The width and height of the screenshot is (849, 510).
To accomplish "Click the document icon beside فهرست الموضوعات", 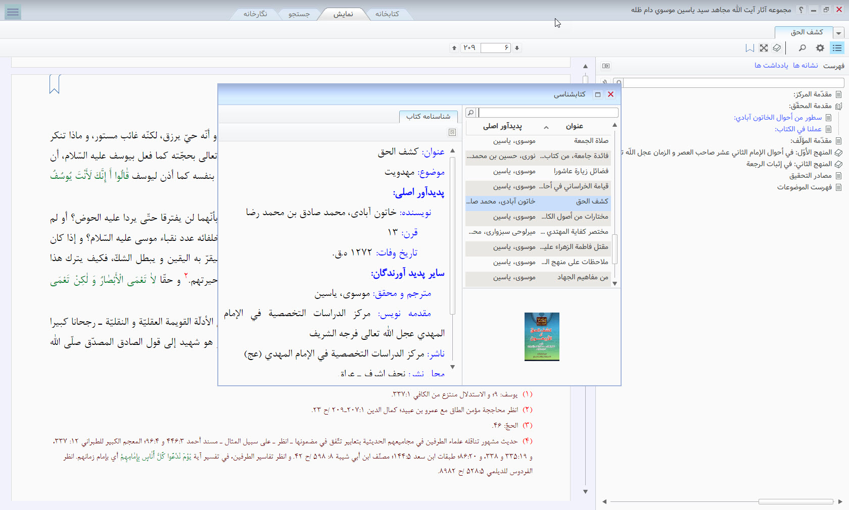I will [839, 187].
